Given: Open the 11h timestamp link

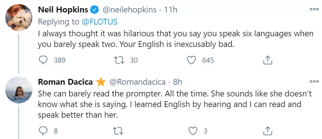Looking at the screenshot, I should 171,10.
